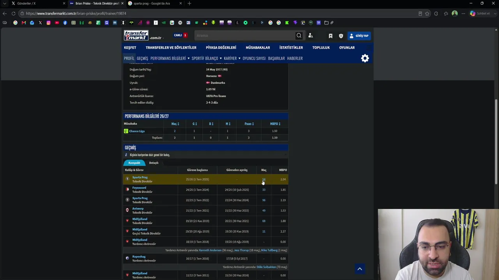Open the detailed person search icon

coord(311,35)
